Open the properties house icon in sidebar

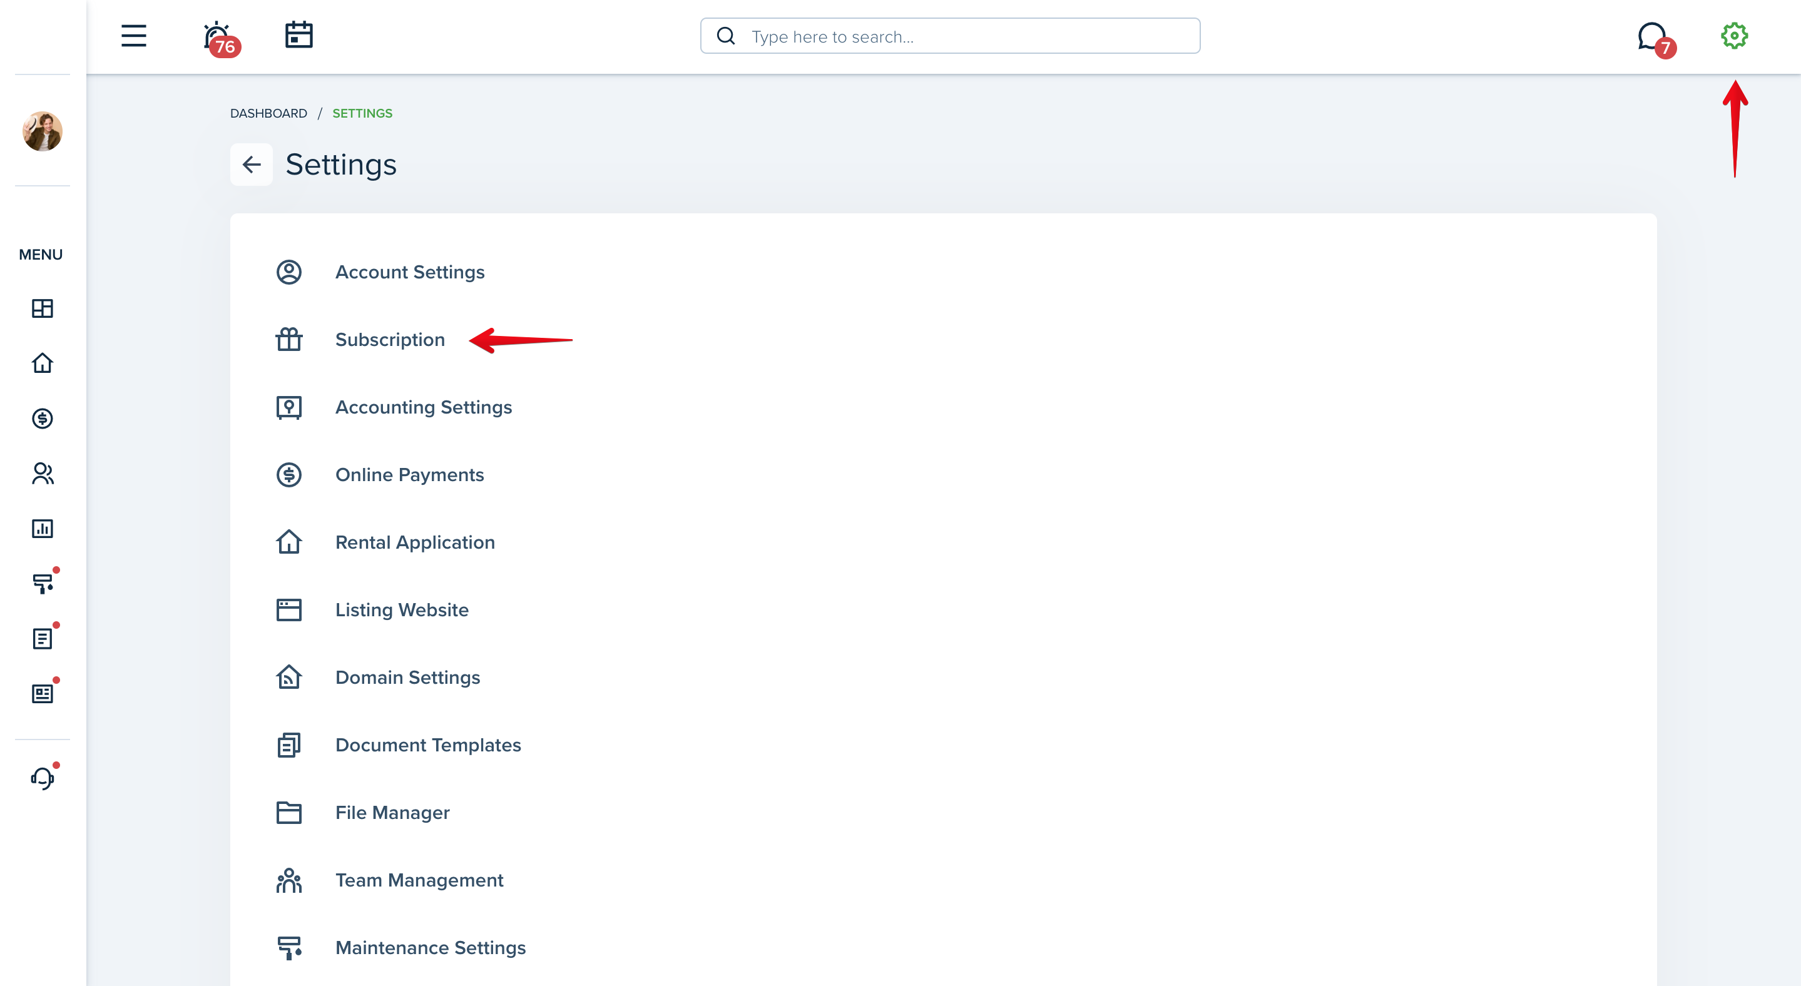(x=43, y=363)
